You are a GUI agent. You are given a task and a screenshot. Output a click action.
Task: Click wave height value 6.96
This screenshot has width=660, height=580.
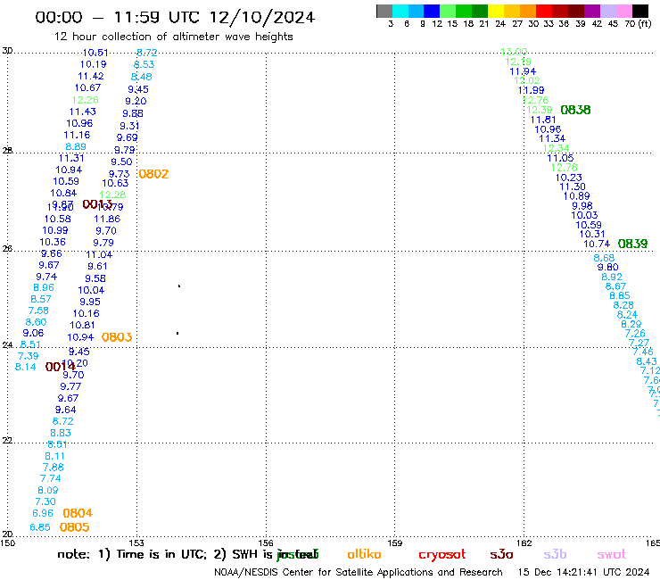pos(43,513)
